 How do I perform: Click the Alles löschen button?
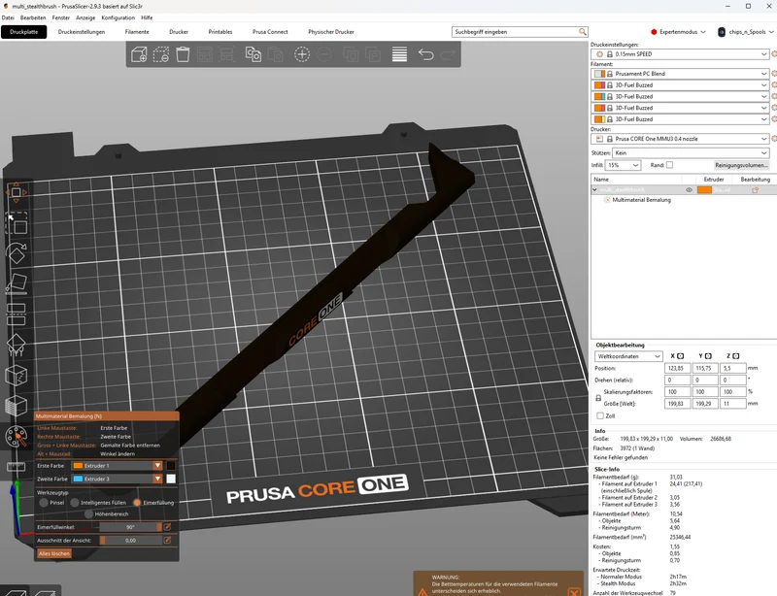[x=54, y=553]
